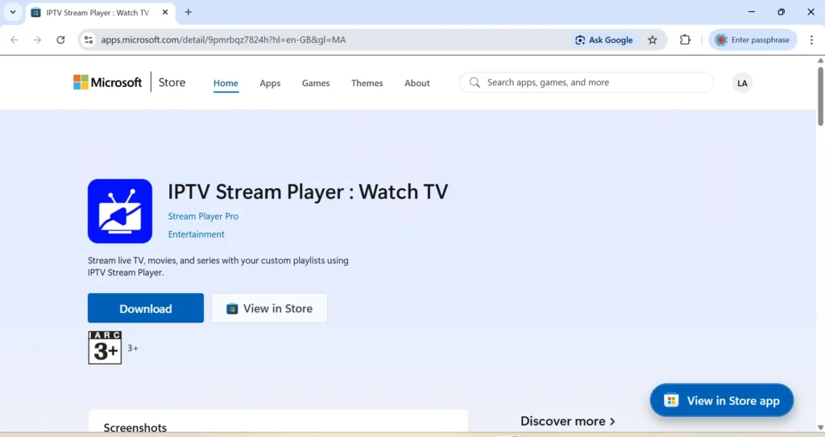Click the app title IPTV Stream Player : Watch TV

[308, 192]
